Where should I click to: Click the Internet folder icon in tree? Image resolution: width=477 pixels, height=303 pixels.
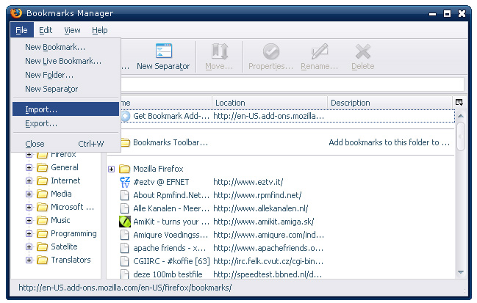[43, 180]
